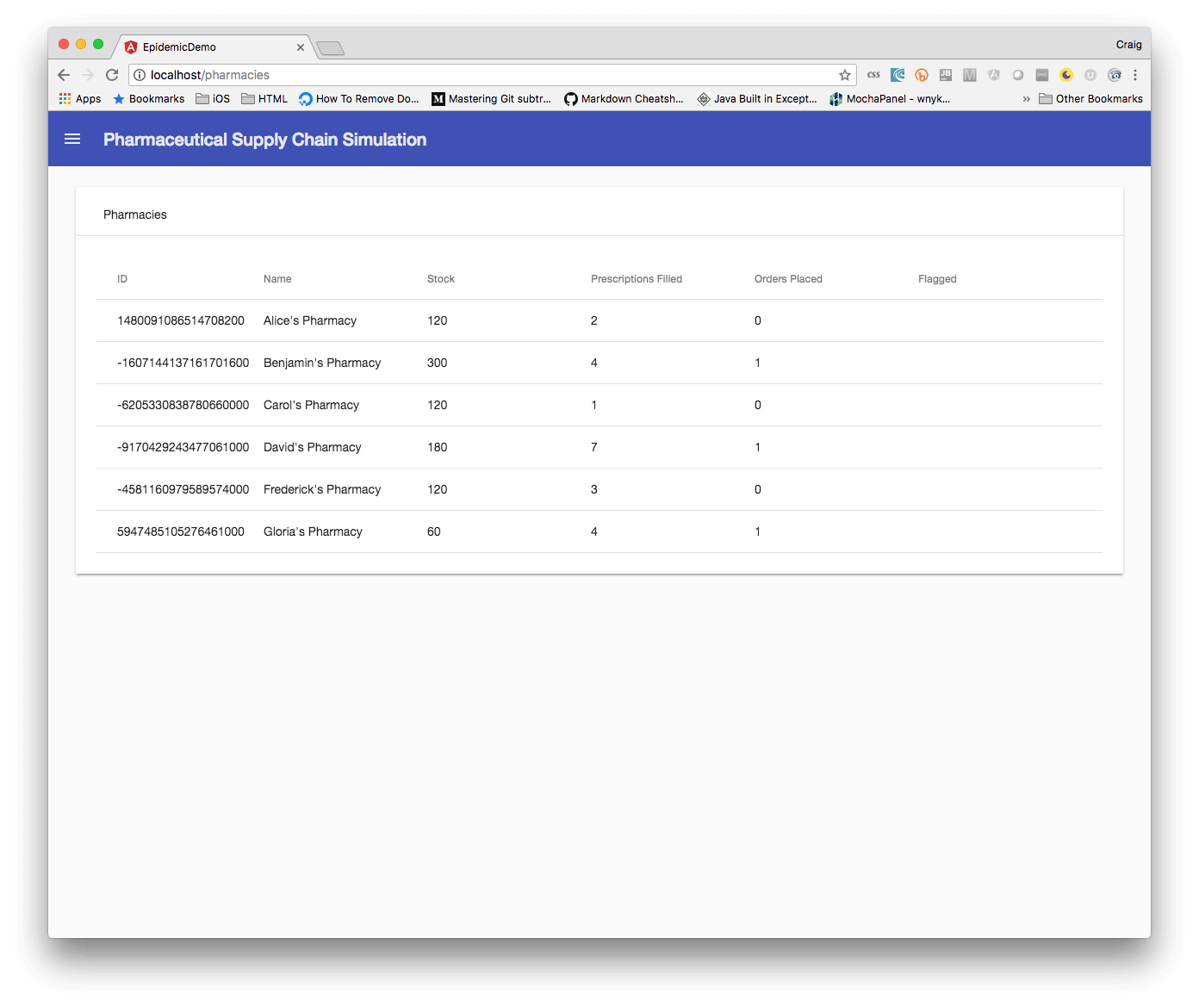Select the David's Pharmacy name cell
Viewport: 1199px width, 1007px height.
click(313, 447)
